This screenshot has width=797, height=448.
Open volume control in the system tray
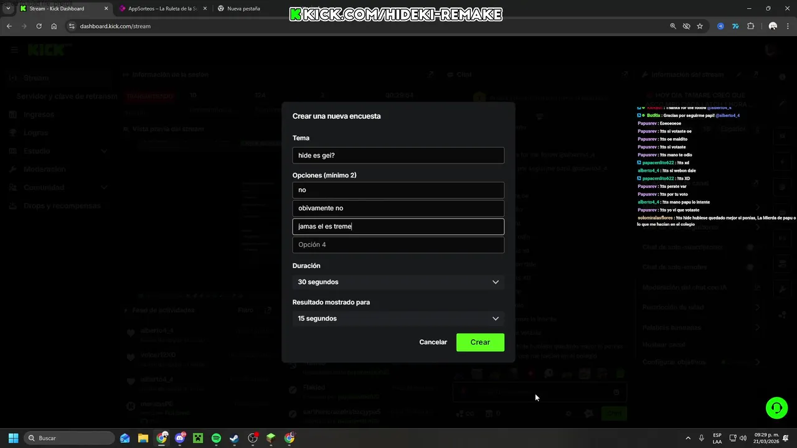click(x=743, y=438)
